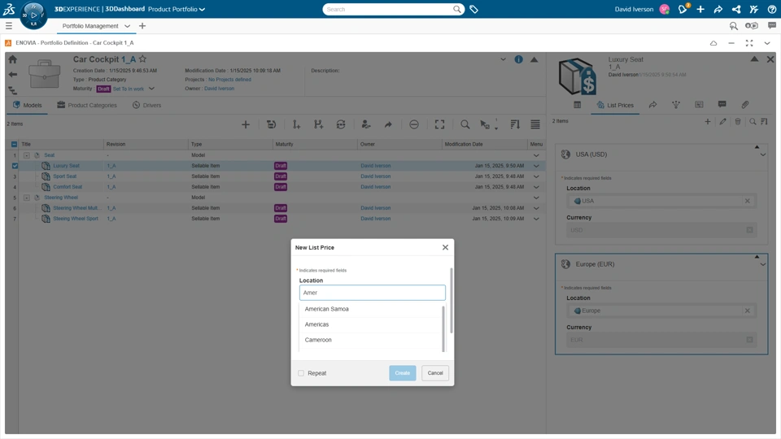Open the Set To In work maturity dropdown

(x=151, y=89)
